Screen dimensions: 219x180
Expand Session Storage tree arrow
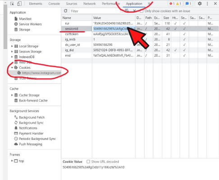coord(12,51)
